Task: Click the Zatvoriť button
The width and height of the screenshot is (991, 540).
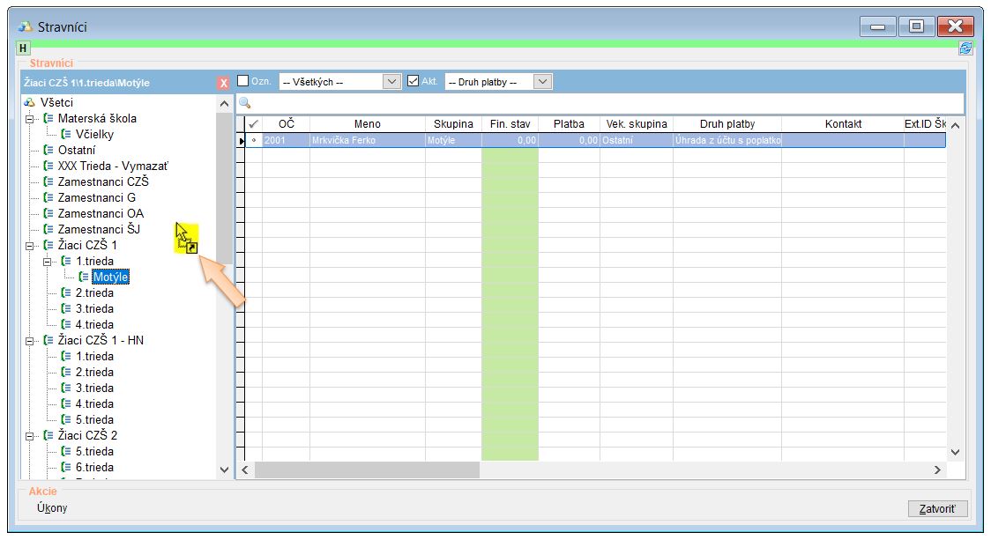Action: point(937,509)
